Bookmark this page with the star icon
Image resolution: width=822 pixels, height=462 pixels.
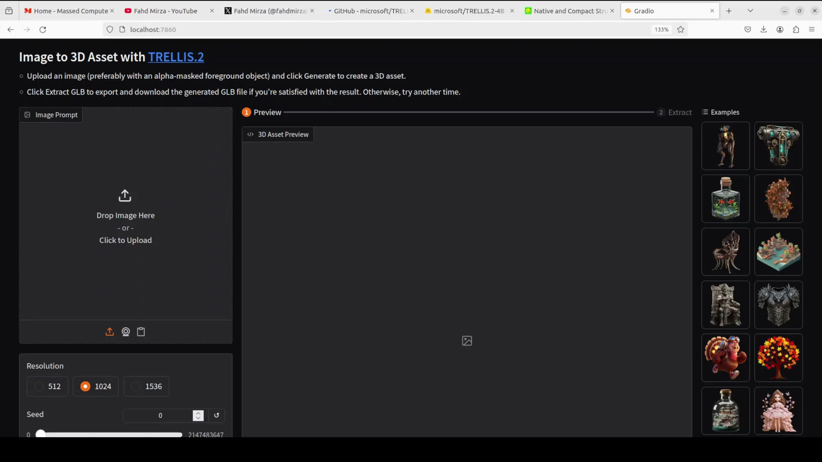point(681,30)
